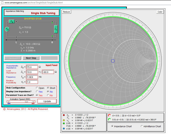
Task: Choose No for Display Line Impedance
Action: pyautogui.click(x=48, y=92)
